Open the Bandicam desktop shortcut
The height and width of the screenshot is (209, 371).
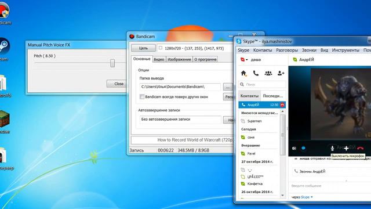[x=4, y=10]
